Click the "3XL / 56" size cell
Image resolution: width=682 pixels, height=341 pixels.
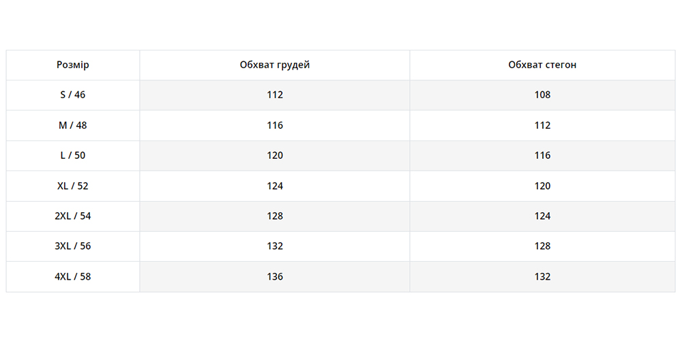73,246
